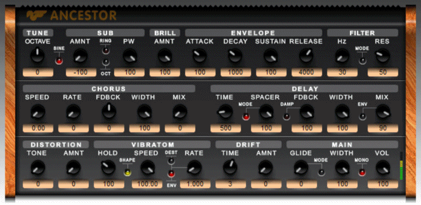Click the Delay Mix value field 90

tap(383, 129)
